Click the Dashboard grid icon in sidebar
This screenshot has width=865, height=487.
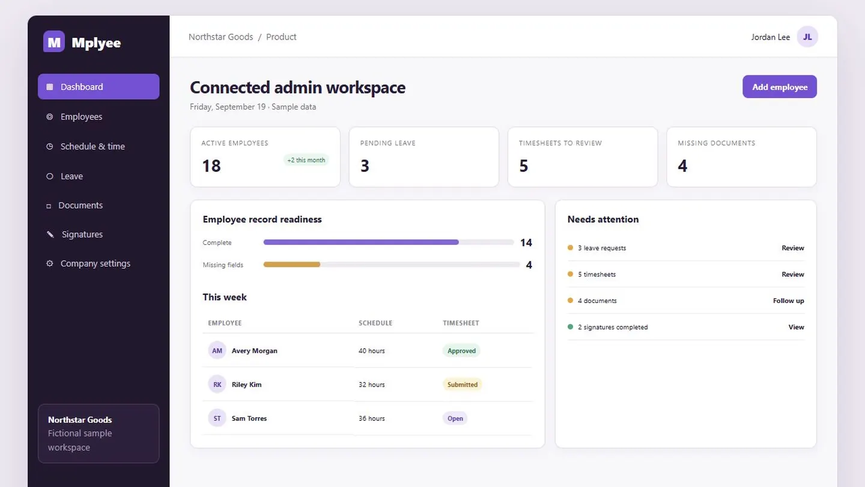point(50,87)
